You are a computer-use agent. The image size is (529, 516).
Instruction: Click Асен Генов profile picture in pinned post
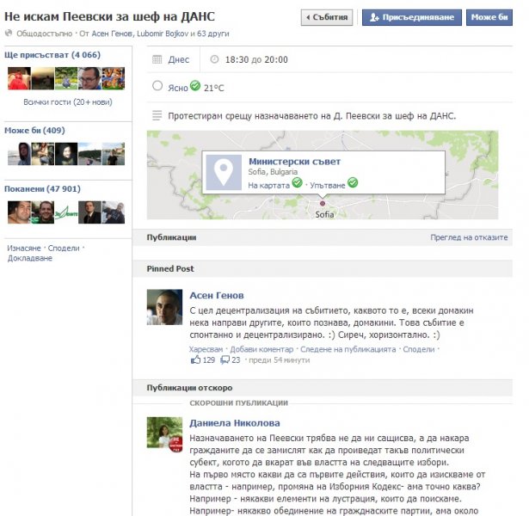[164, 307]
